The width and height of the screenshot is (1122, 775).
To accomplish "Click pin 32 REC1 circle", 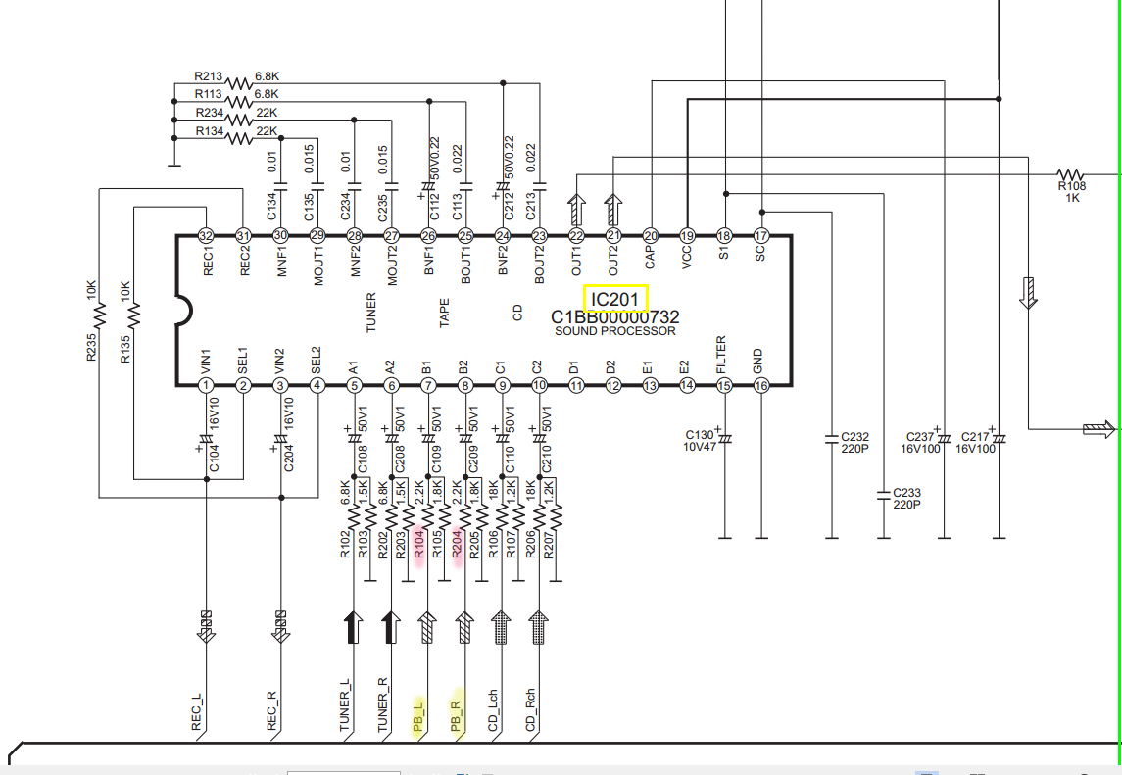I will (206, 236).
